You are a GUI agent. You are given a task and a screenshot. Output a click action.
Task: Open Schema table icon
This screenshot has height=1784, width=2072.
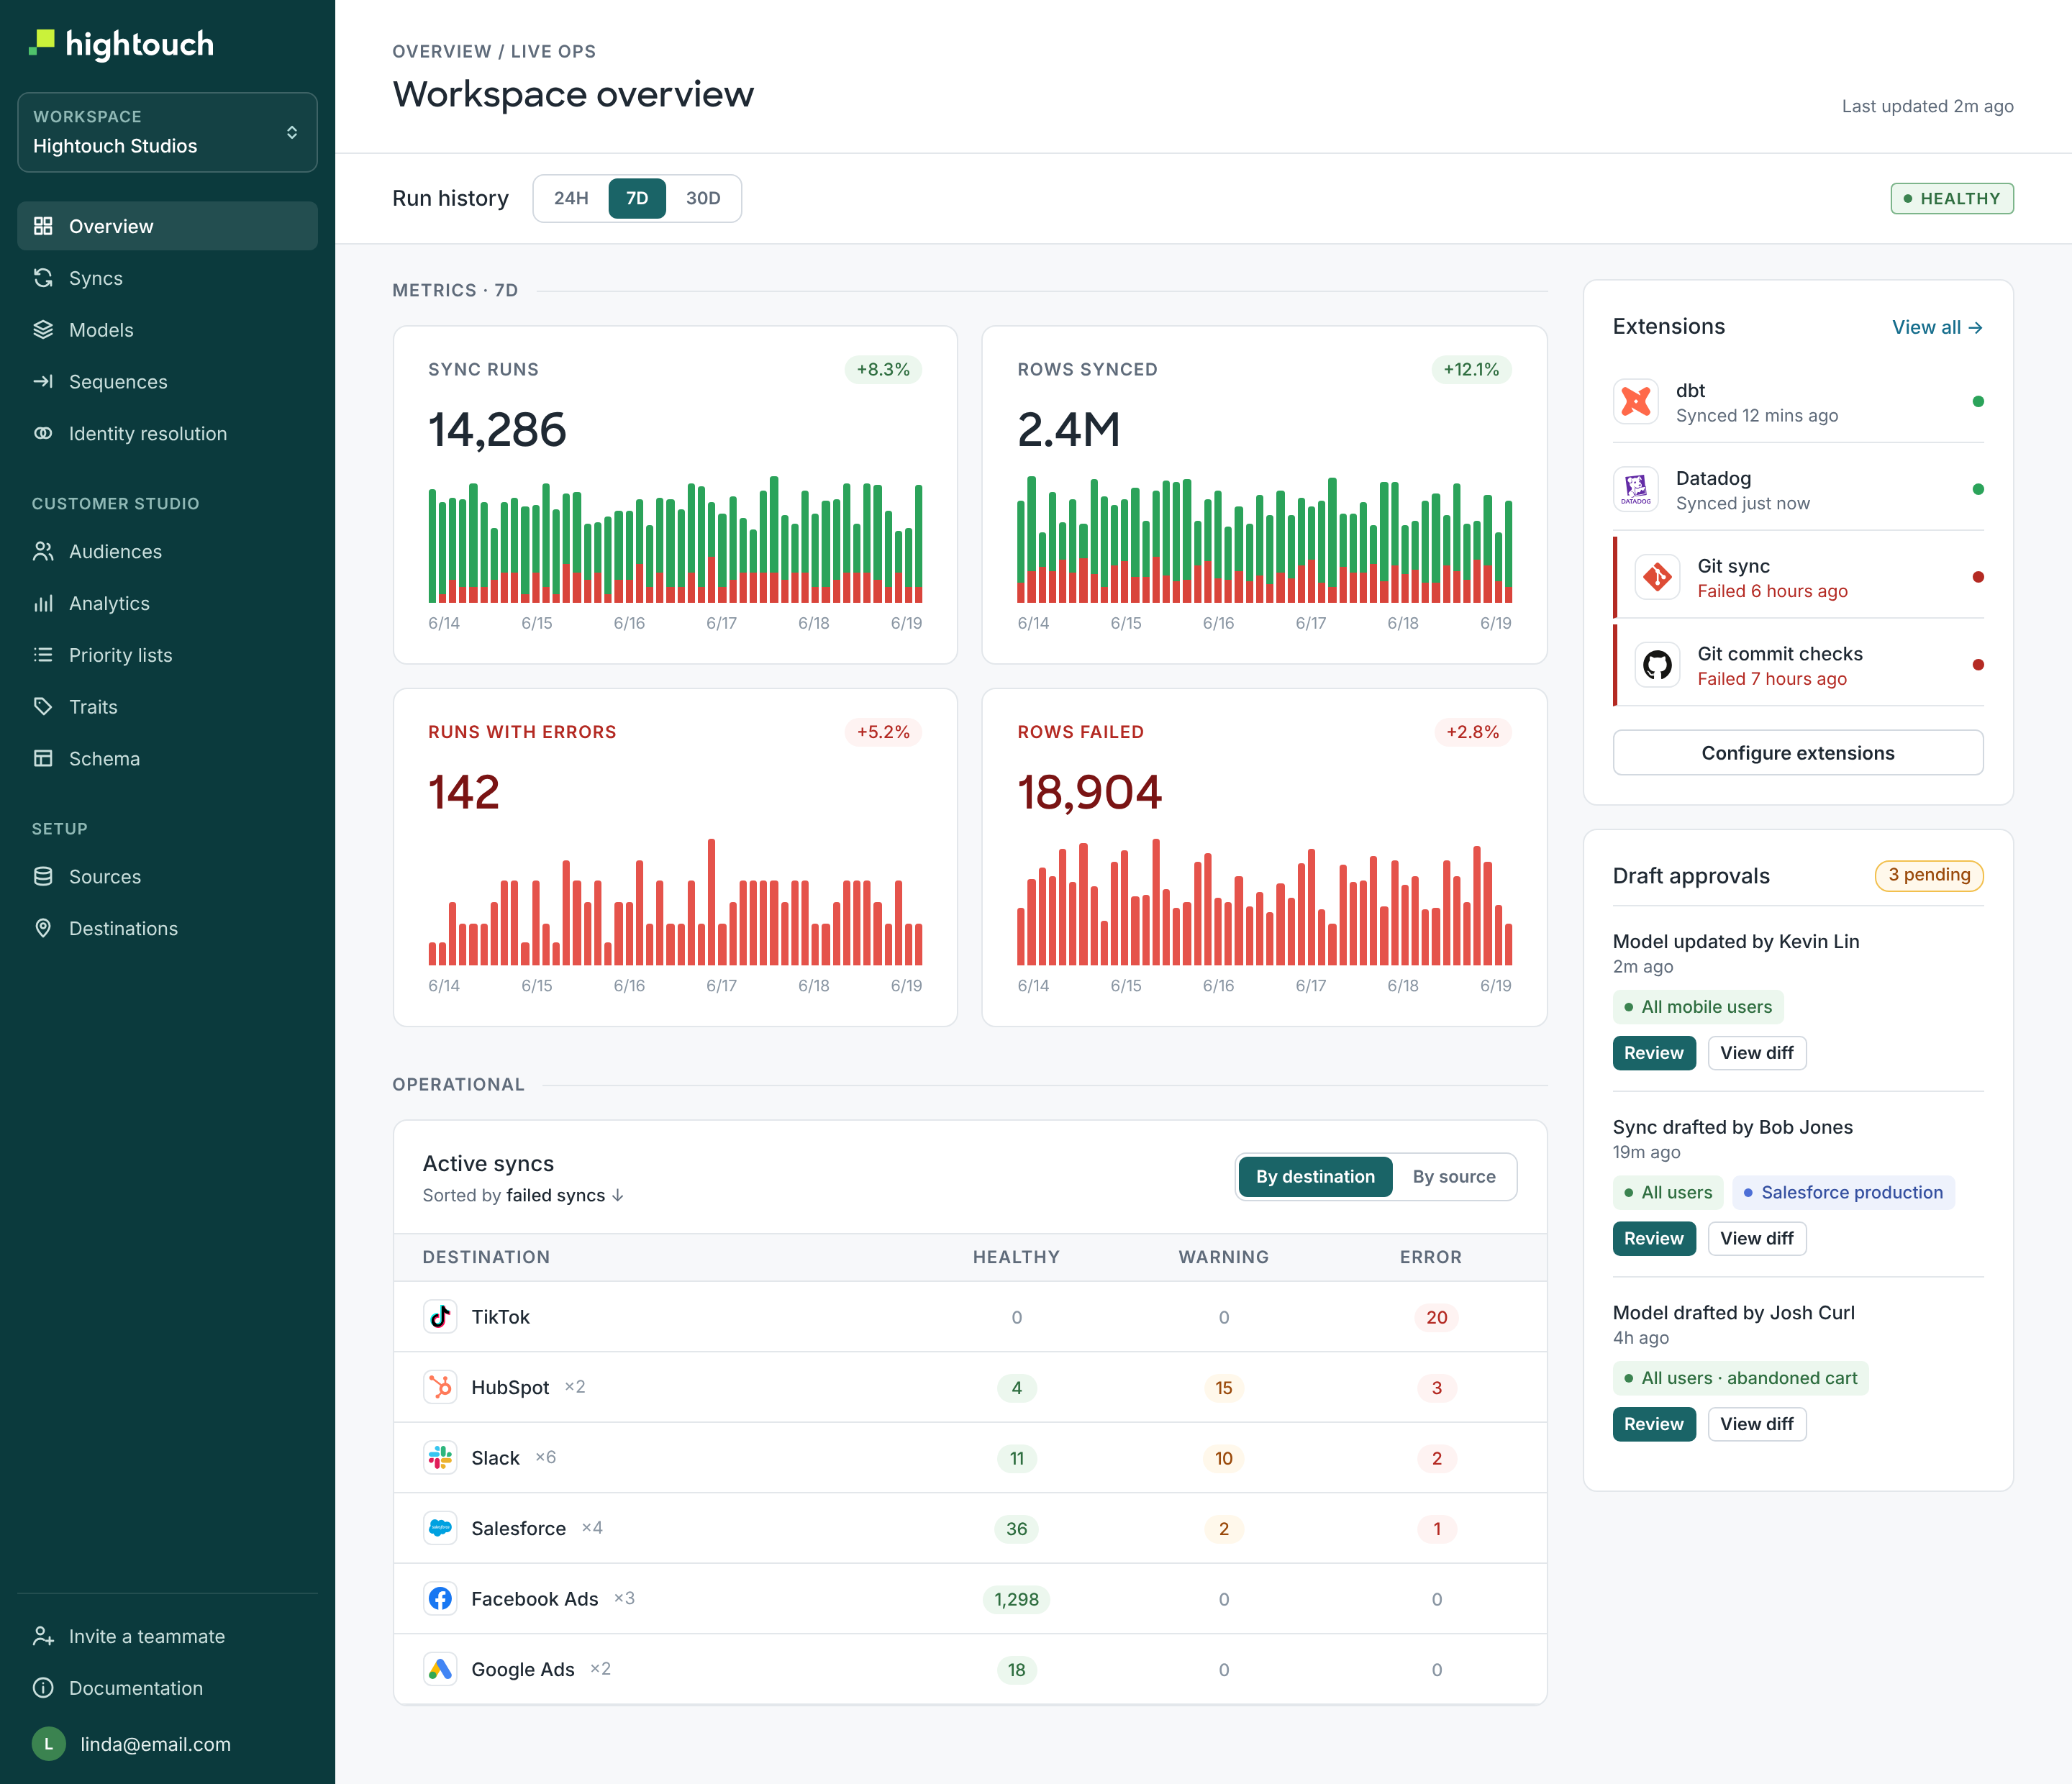[x=43, y=759]
